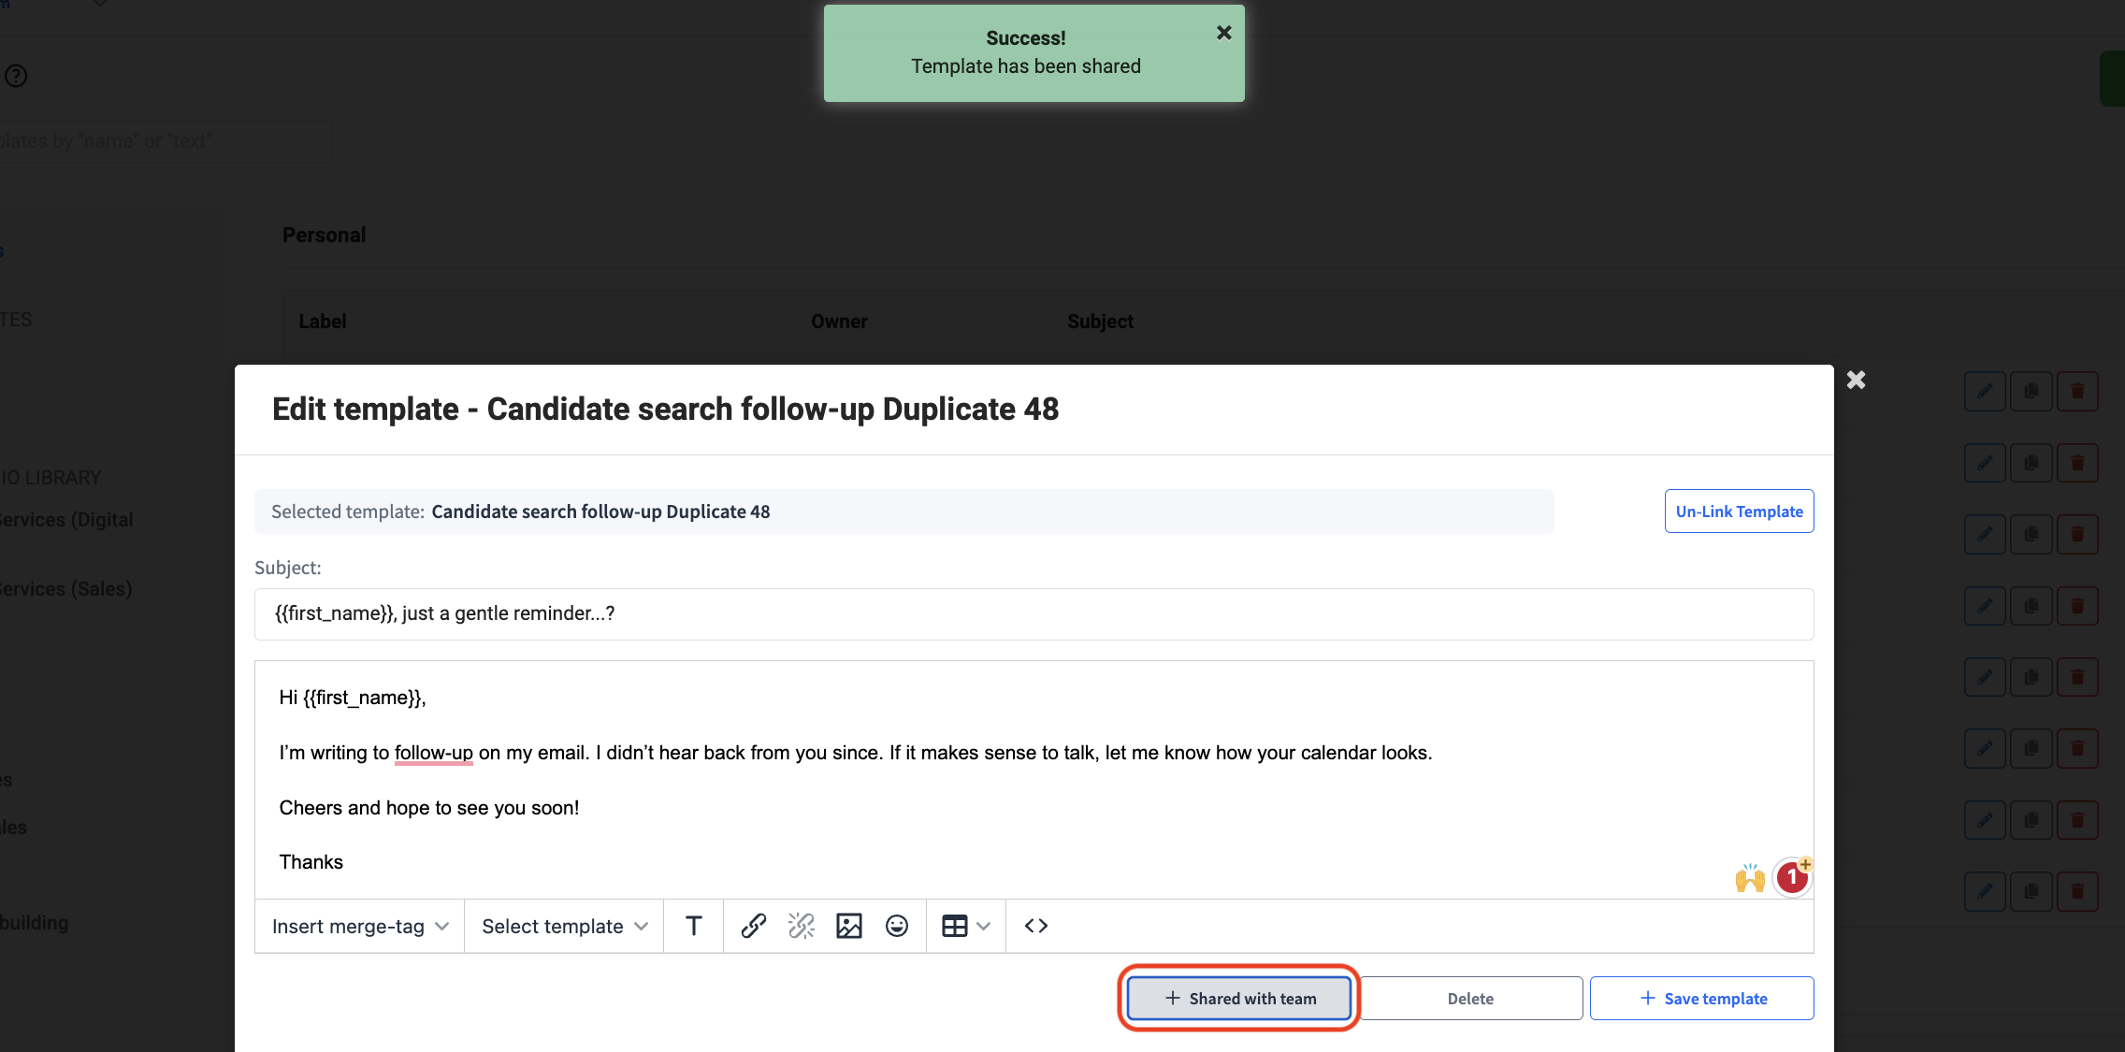Click the Un-Link Template button
2125x1052 pixels.
(x=1739, y=512)
